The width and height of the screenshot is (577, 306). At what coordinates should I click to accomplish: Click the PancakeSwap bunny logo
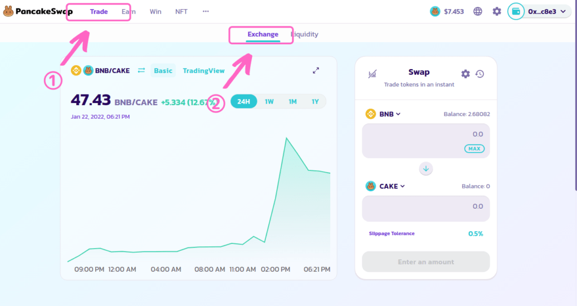[8, 11]
